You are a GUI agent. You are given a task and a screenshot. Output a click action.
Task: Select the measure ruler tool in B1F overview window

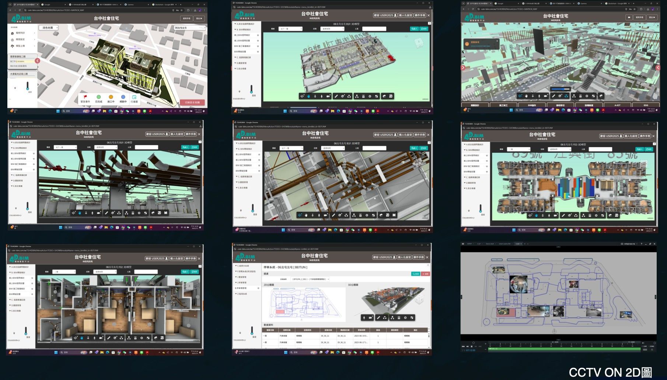click(x=336, y=96)
